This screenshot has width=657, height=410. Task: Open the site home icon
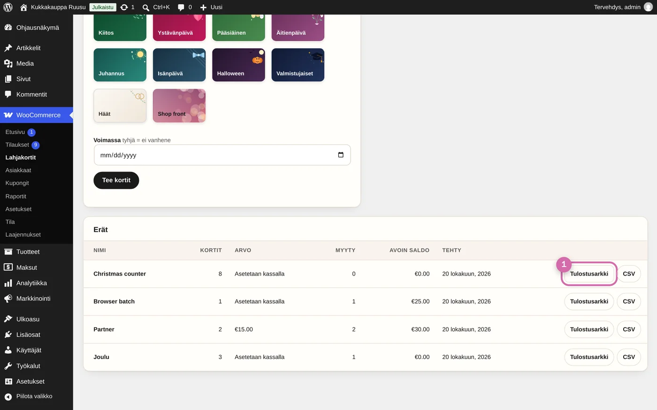(23, 7)
